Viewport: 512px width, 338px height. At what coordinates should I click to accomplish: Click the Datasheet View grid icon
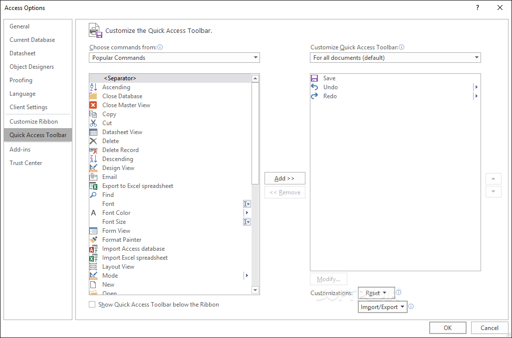tap(93, 132)
